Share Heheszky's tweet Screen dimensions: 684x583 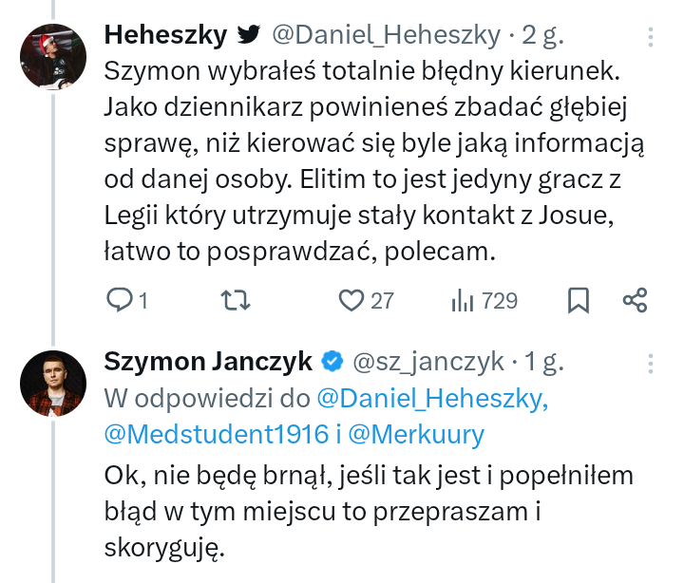(x=635, y=301)
